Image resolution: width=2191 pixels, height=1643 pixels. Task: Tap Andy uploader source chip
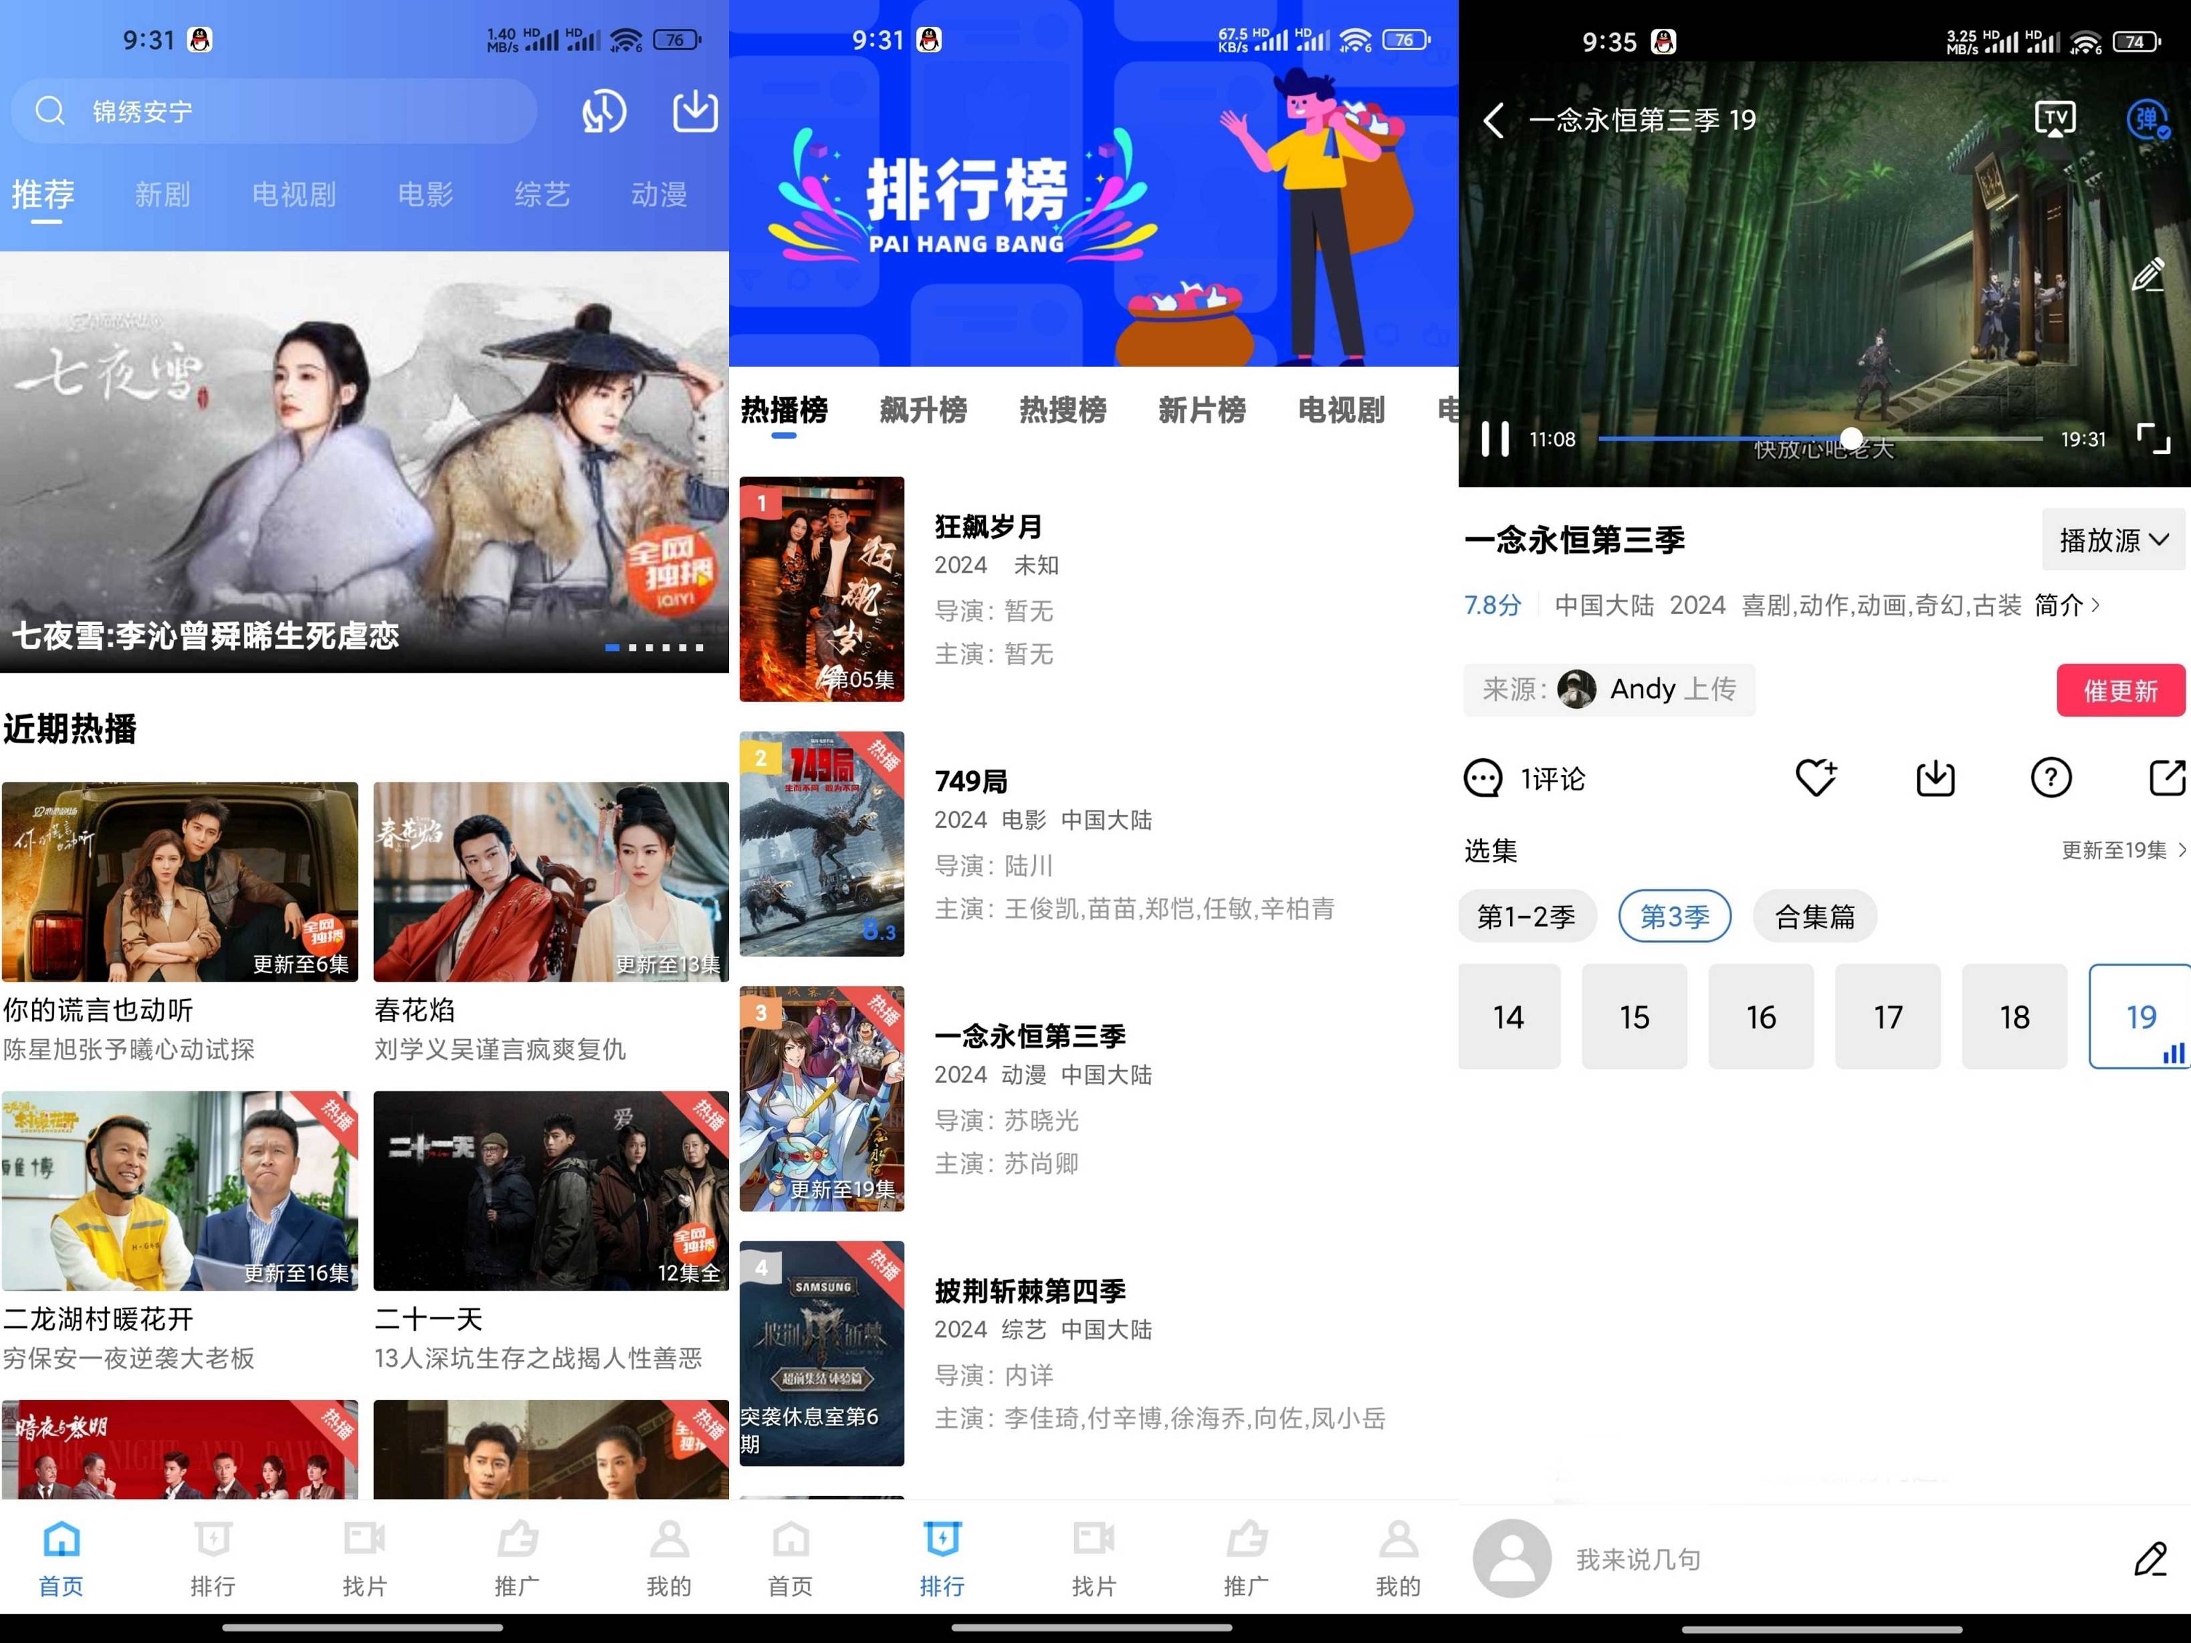tap(1608, 689)
